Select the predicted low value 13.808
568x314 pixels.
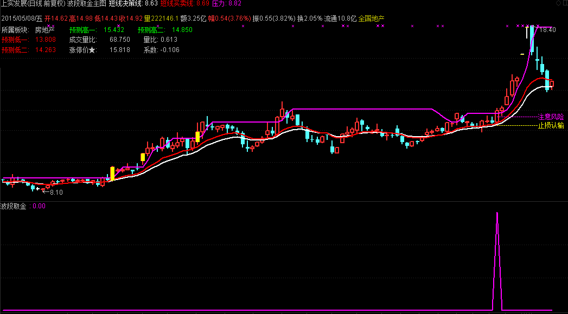coord(46,40)
